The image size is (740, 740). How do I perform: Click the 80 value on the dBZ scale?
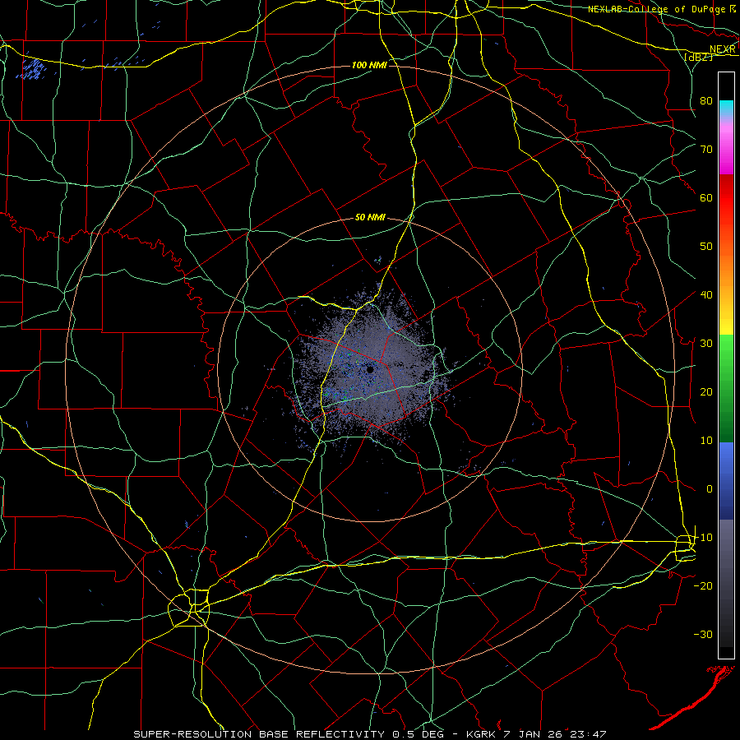pyautogui.click(x=706, y=100)
